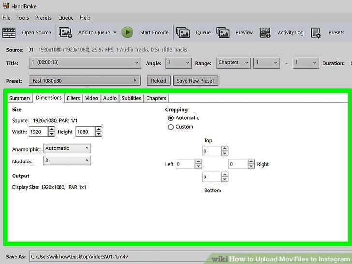Switch to the Subtitles tab
Screen dimensions: 352x264
click(132, 98)
